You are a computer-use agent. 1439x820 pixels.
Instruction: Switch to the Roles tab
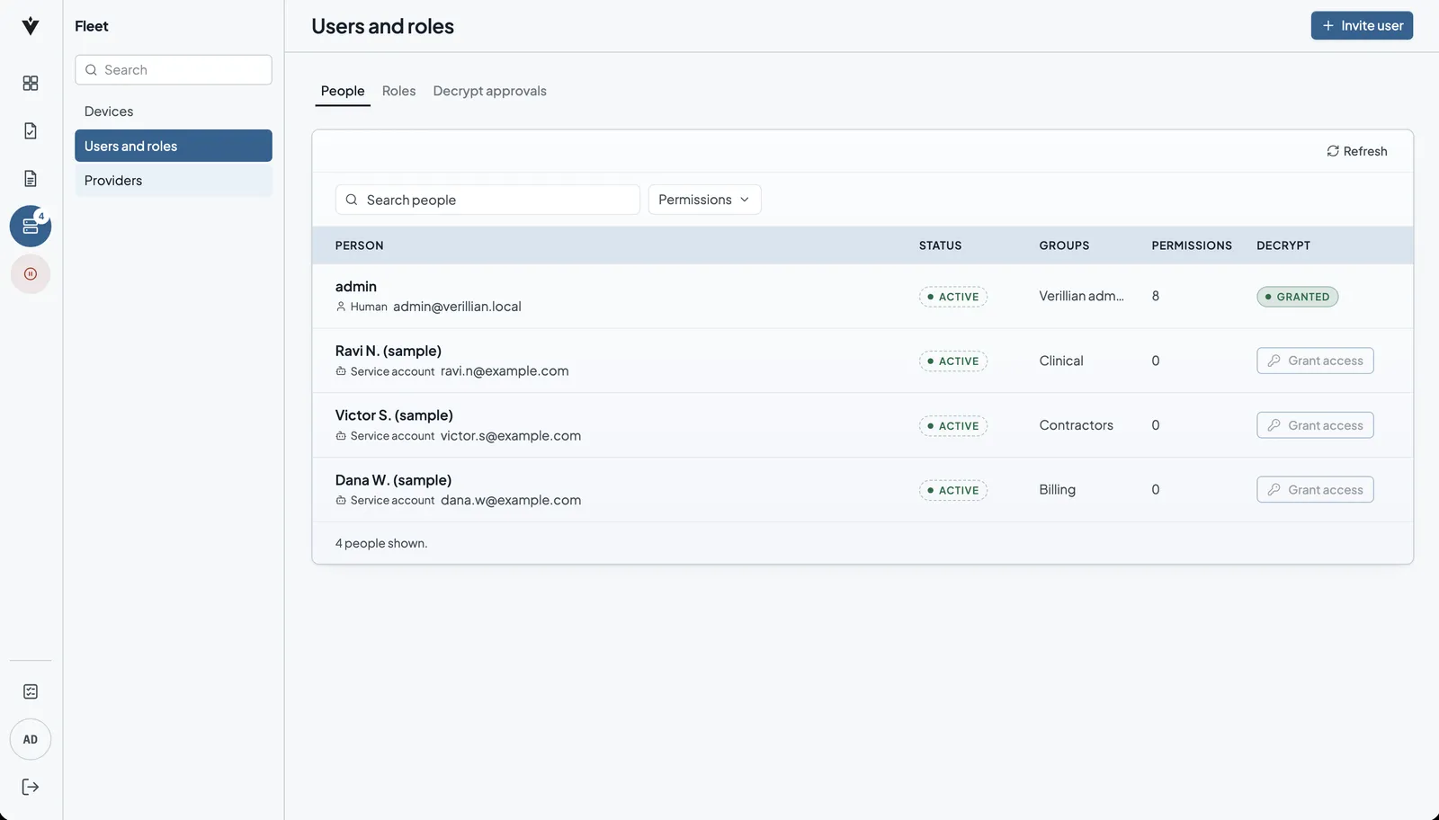click(x=398, y=91)
